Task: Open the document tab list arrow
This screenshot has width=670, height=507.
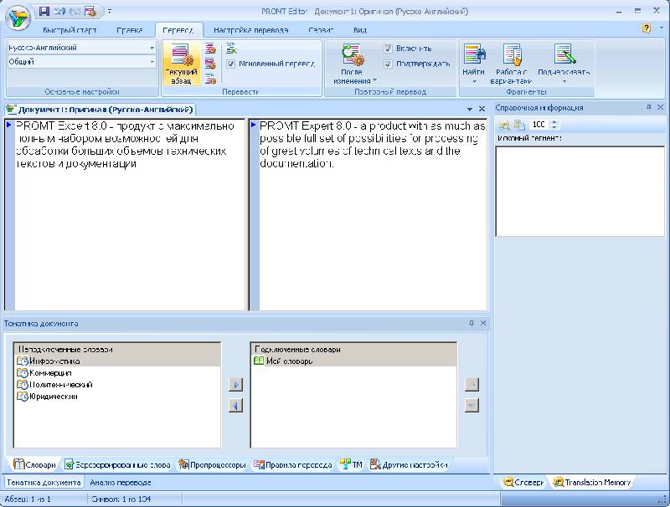Action: point(470,110)
